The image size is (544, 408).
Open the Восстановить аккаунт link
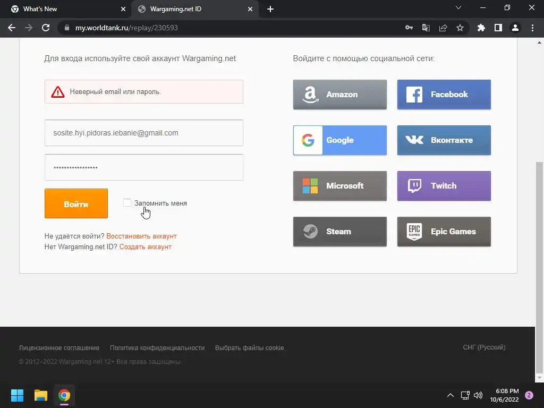click(141, 236)
